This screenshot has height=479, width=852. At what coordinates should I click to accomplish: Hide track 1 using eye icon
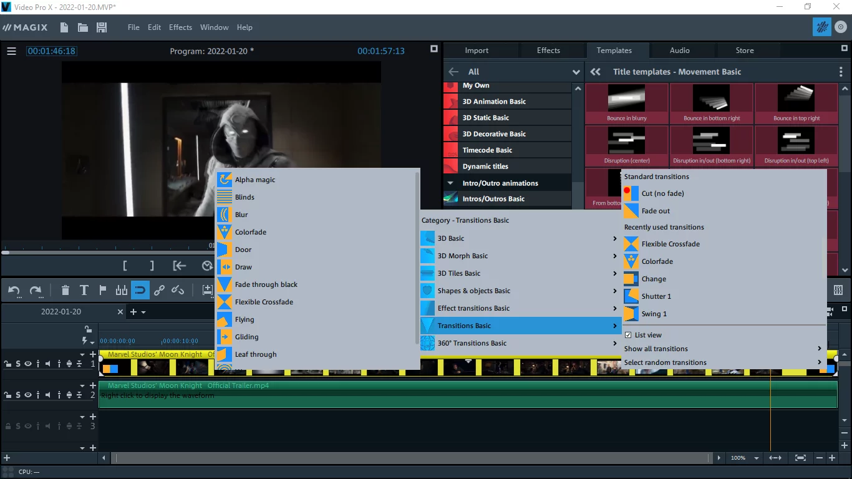28,364
